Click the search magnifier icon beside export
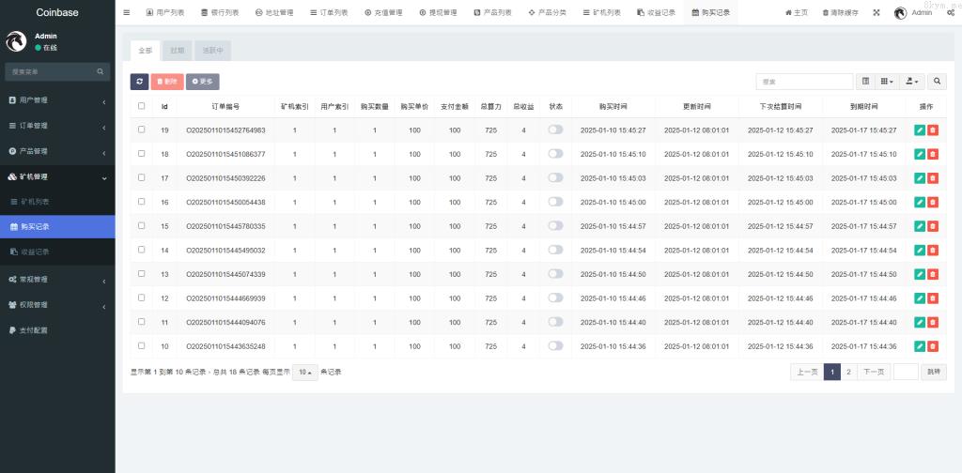Image resolution: width=962 pixels, height=473 pixels. click(x=938, y=82)
